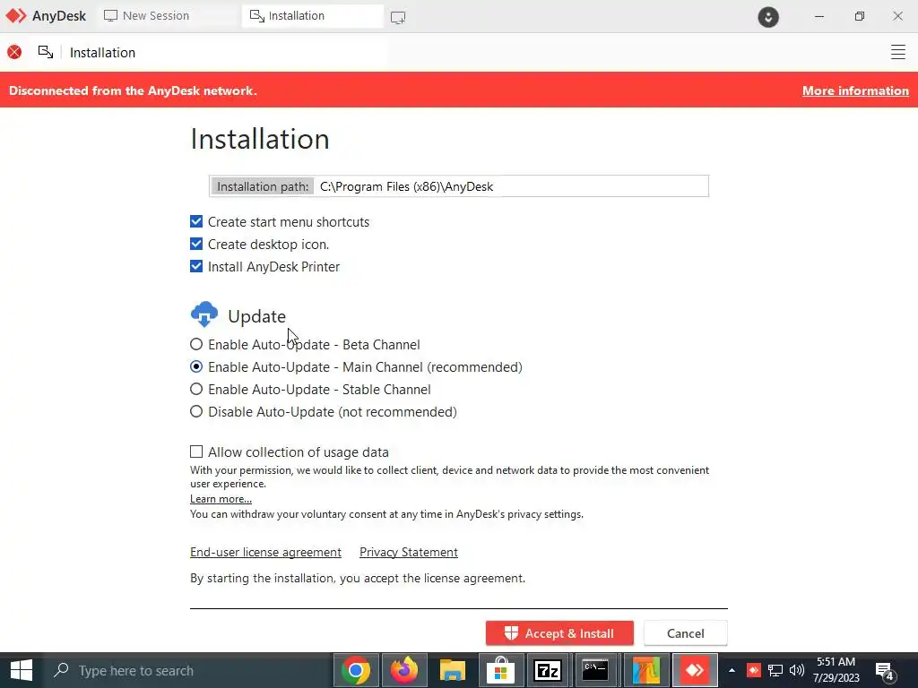Image resolution: width=918 pixels, height=688 pixels.
Task: Open Firefox from the taskbar
Action: coord(404,670)
